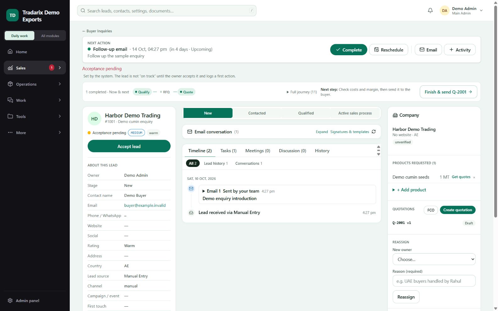Select the New stage segment
The image size is (498, 311).
tap(208, 113)
